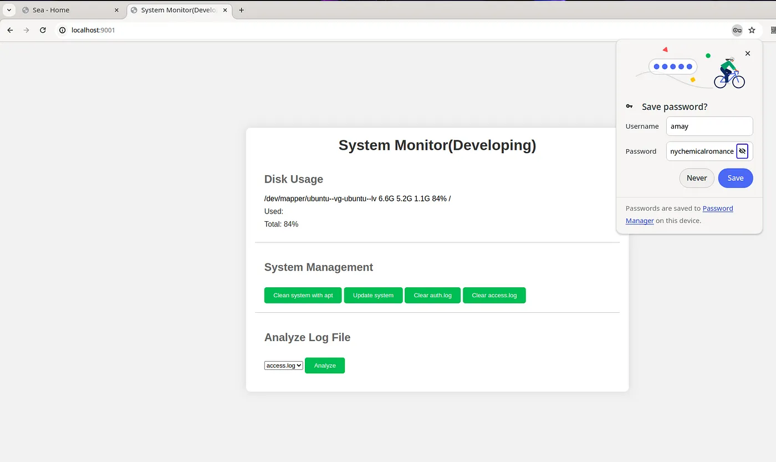Open a new browser tab
Viewport: 776px width, 462px height.
tap(241, 10)
